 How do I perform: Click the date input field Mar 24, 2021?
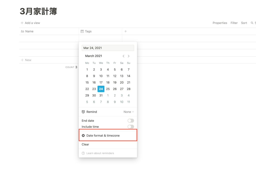click(x=108, y=48)
